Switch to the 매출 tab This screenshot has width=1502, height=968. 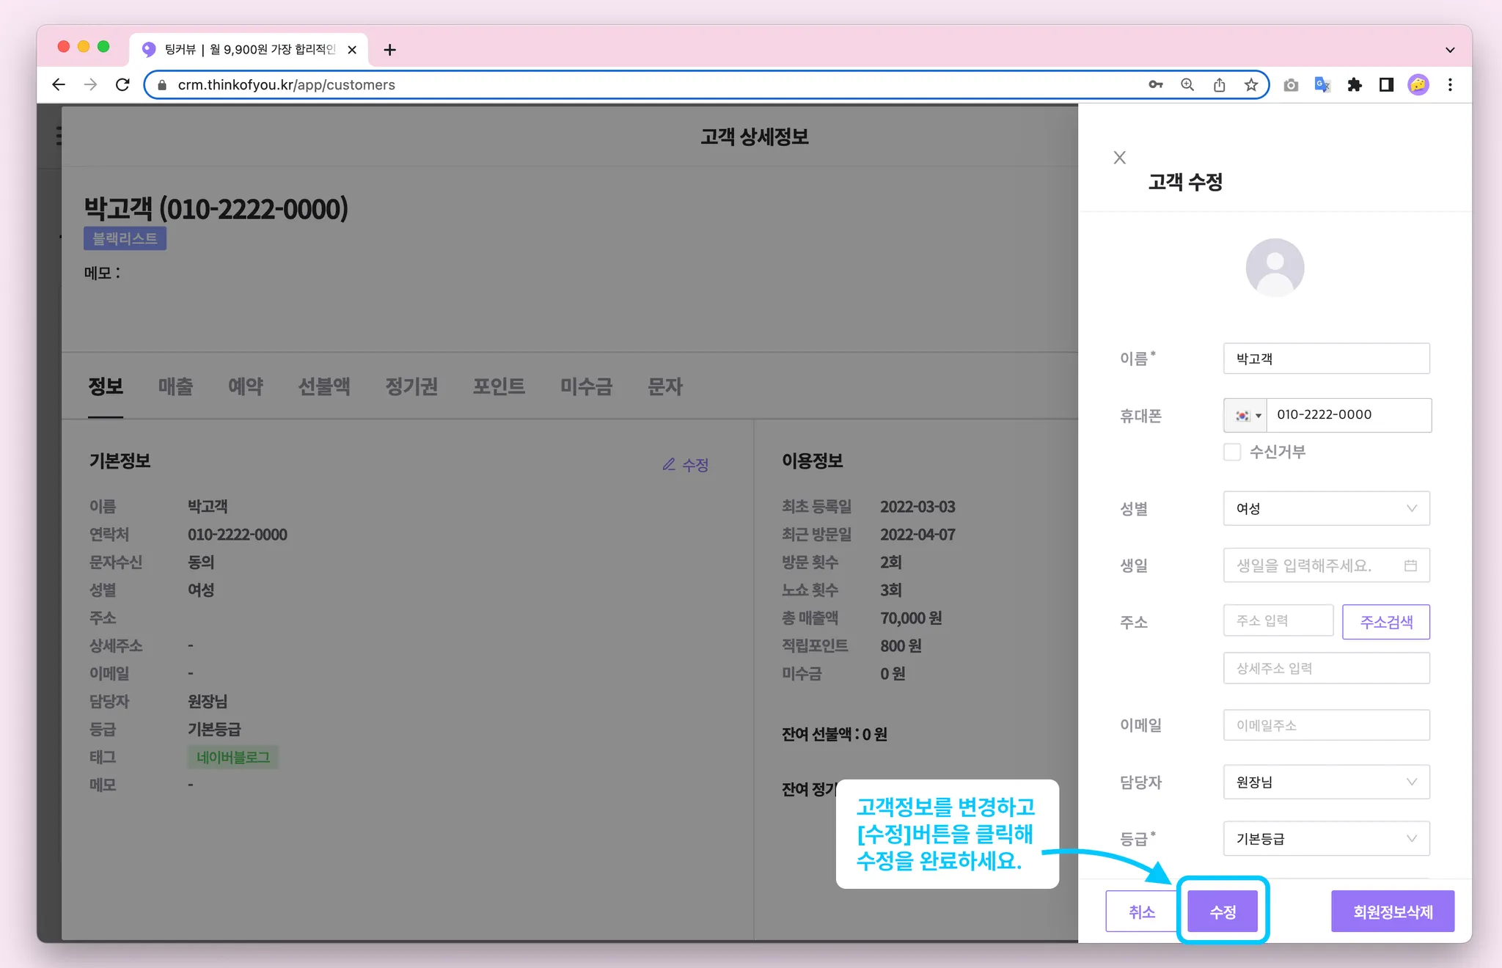point(175,386)
